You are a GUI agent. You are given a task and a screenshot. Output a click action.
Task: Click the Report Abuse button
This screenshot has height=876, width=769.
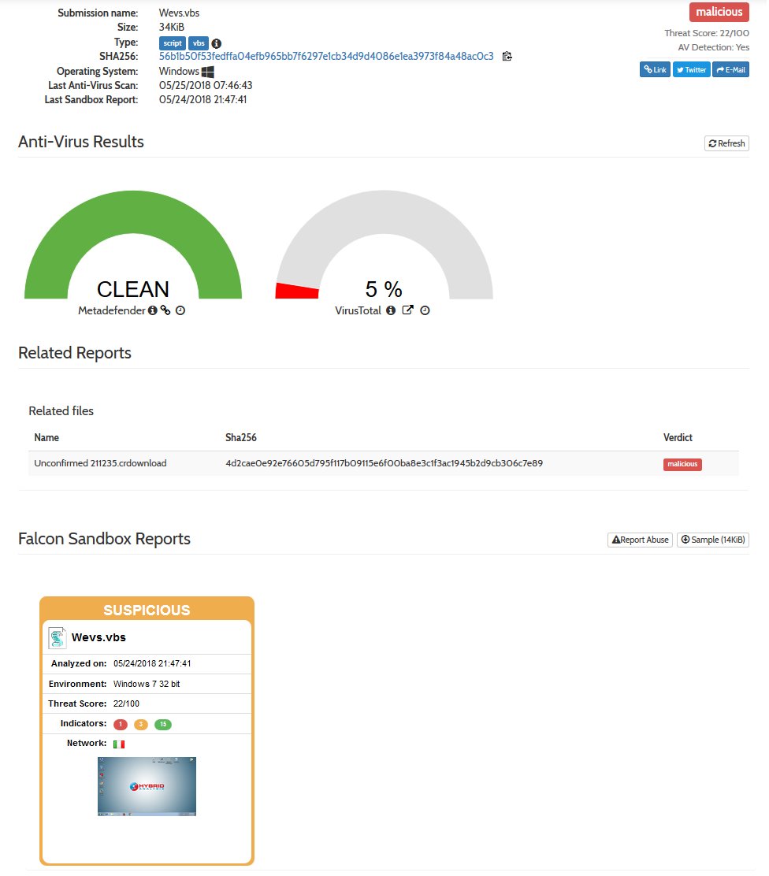pyautogui.click(x=640, y=540)
